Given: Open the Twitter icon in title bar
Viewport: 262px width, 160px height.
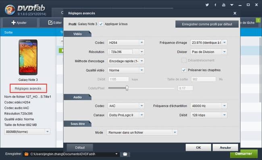Looking at the screenshot, I should tap(207, 5).
